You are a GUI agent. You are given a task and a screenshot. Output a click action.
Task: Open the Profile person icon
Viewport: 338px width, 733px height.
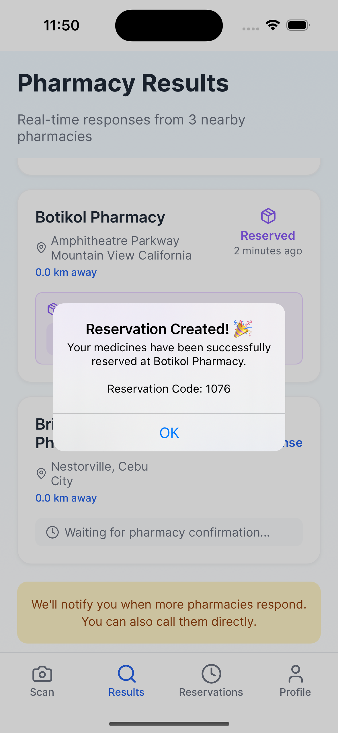coord(295,674)
